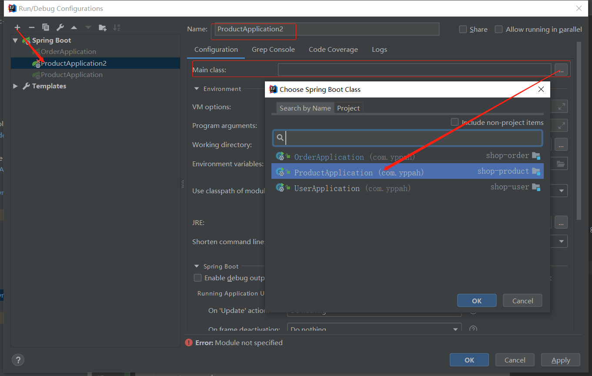Enable Allow running in parallel

pos(499,29)
